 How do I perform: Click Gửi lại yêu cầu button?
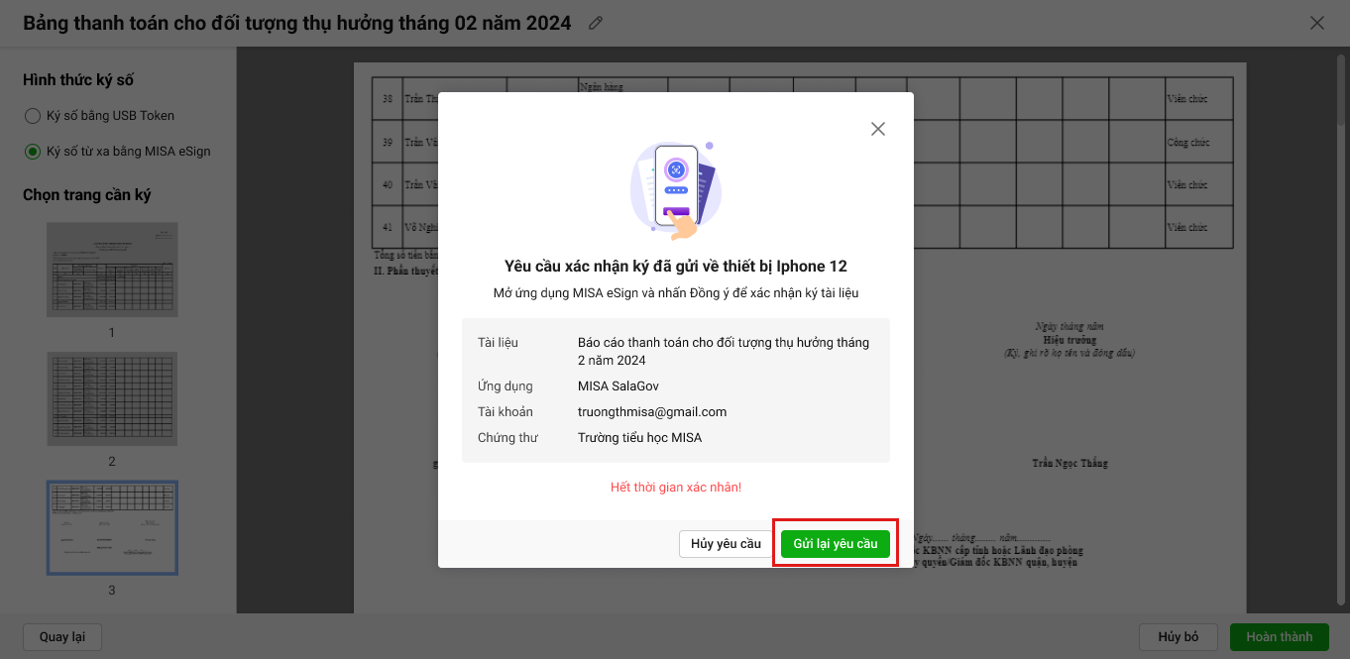[x=836, y=544]
